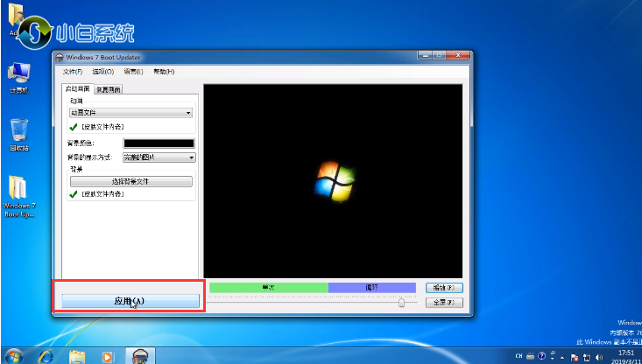642x364 pixels.
Task: Open the File Explorer taskbar icon
Action: point(77,354)
